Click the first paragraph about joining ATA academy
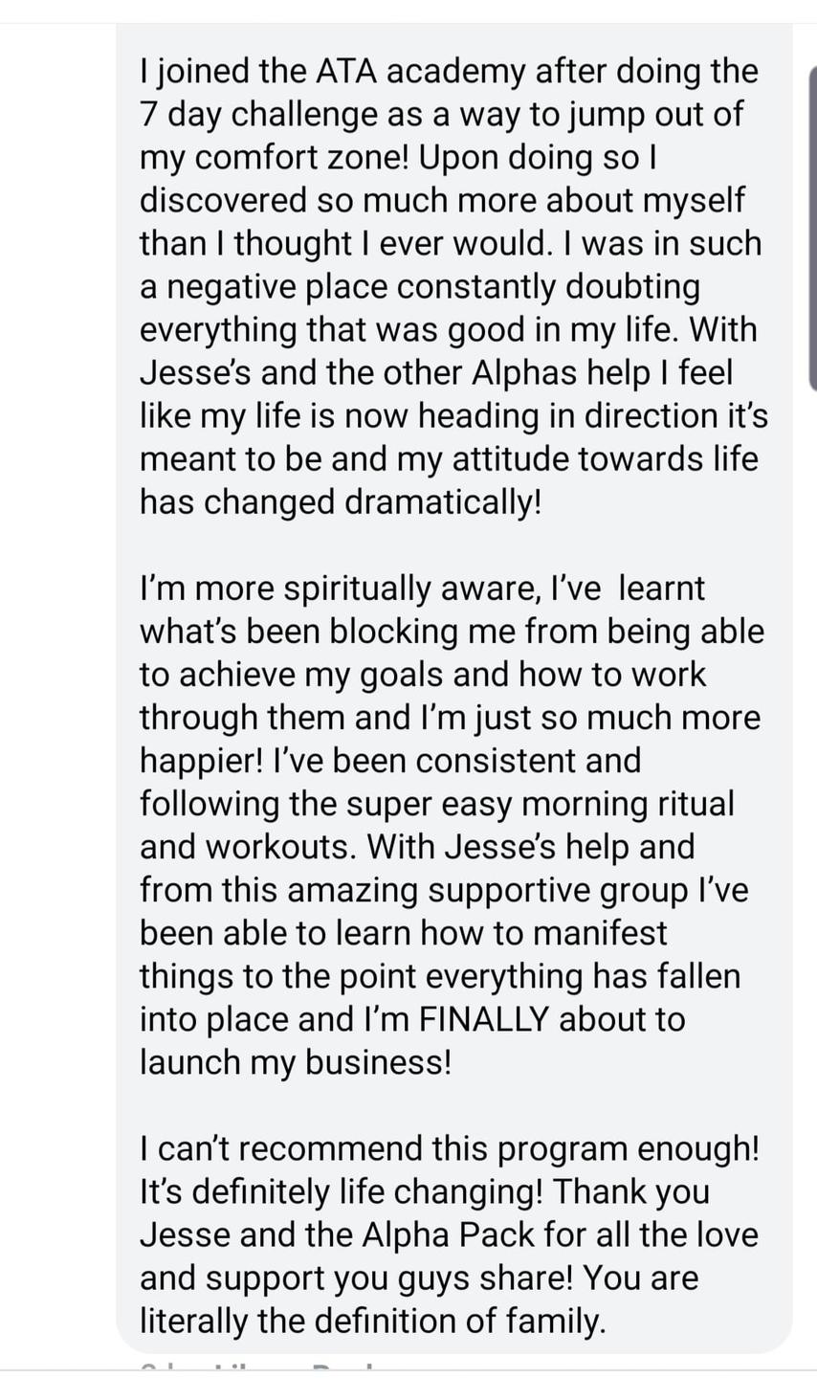Screen dimensions: 817x1378 pos(453,286)
